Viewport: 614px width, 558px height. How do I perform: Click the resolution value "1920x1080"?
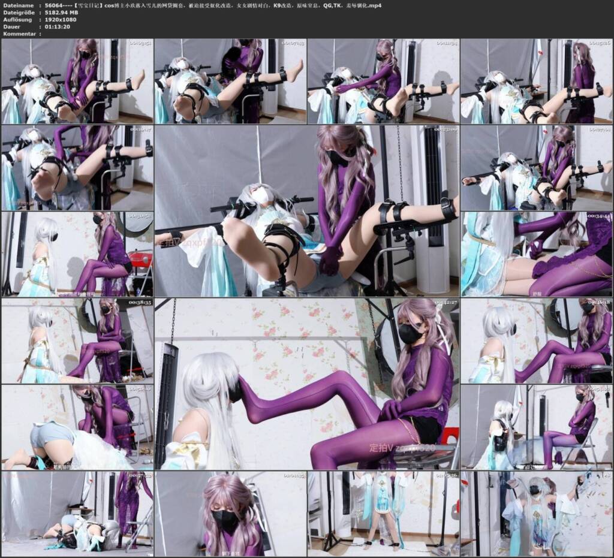[x=61, y=20]
